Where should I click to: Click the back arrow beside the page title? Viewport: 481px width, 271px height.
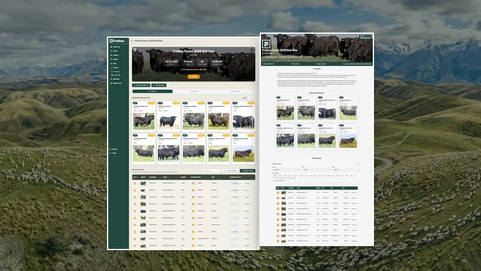tap(131, 41)
